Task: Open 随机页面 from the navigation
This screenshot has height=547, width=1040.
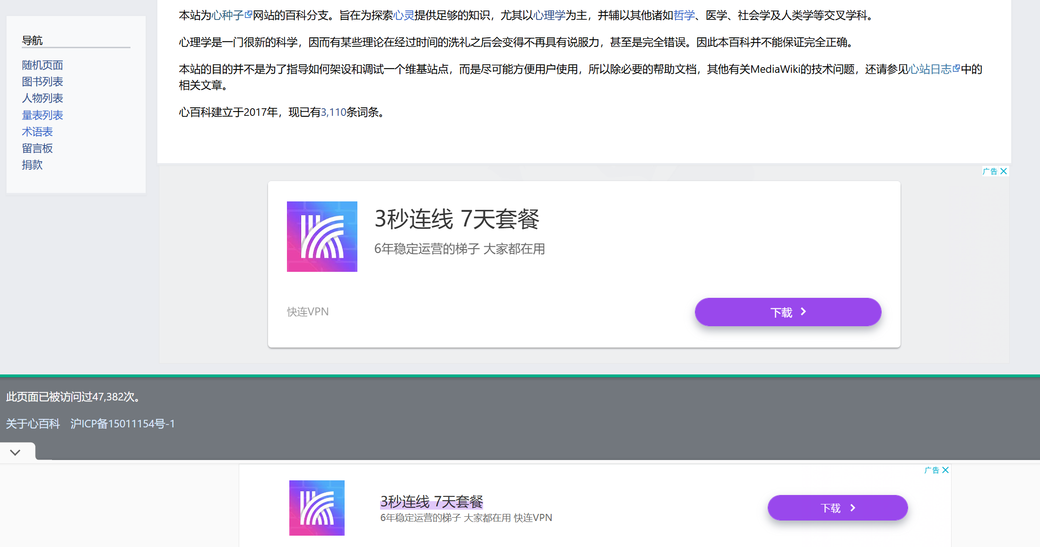Action: coord(42,65)
